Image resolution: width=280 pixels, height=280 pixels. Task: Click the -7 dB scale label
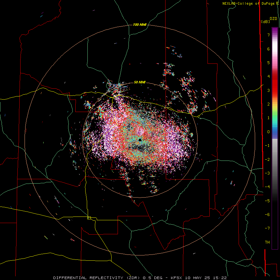coord(267,228)
